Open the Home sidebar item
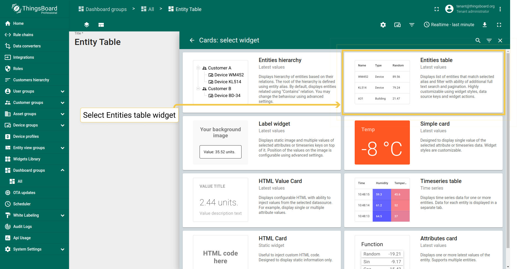 click(35, 23)
